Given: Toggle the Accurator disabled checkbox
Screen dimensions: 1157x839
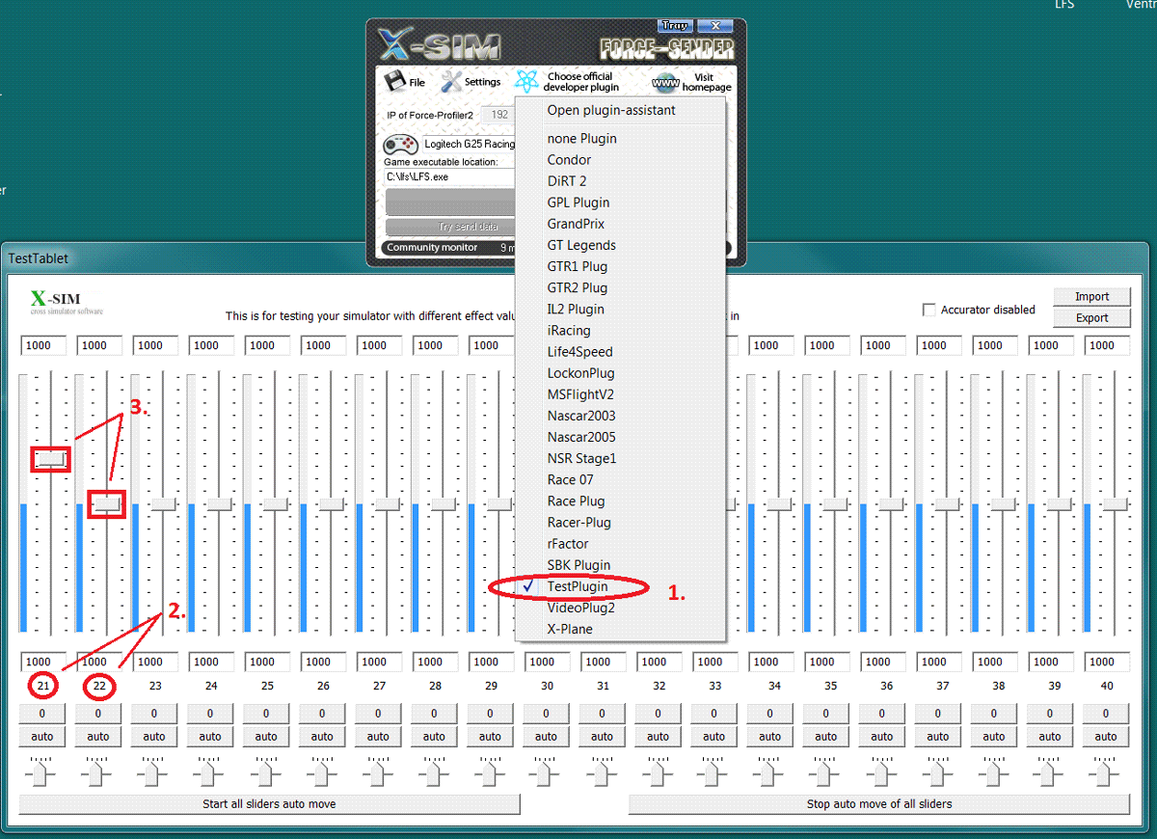Looking at the screenshot, I should [x=929, y=310].
